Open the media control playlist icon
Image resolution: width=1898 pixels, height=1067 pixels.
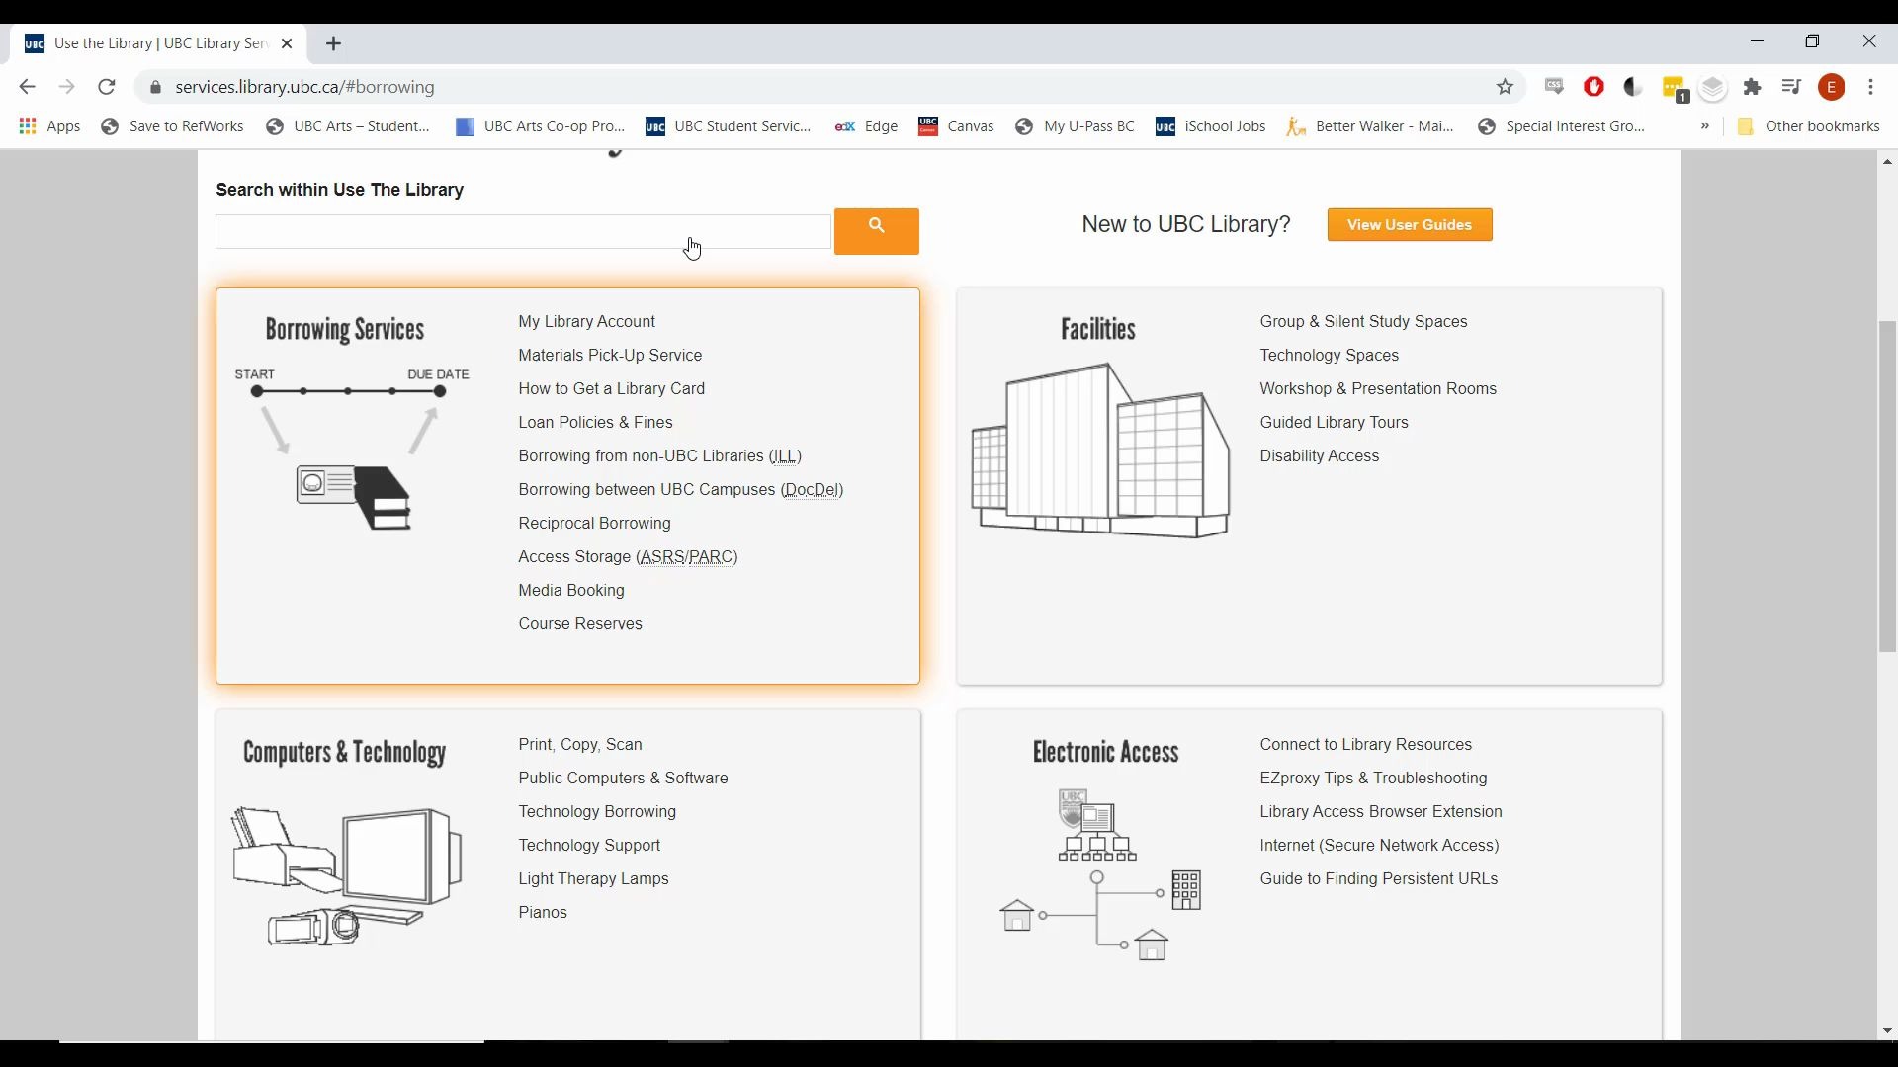point(1791,87)
